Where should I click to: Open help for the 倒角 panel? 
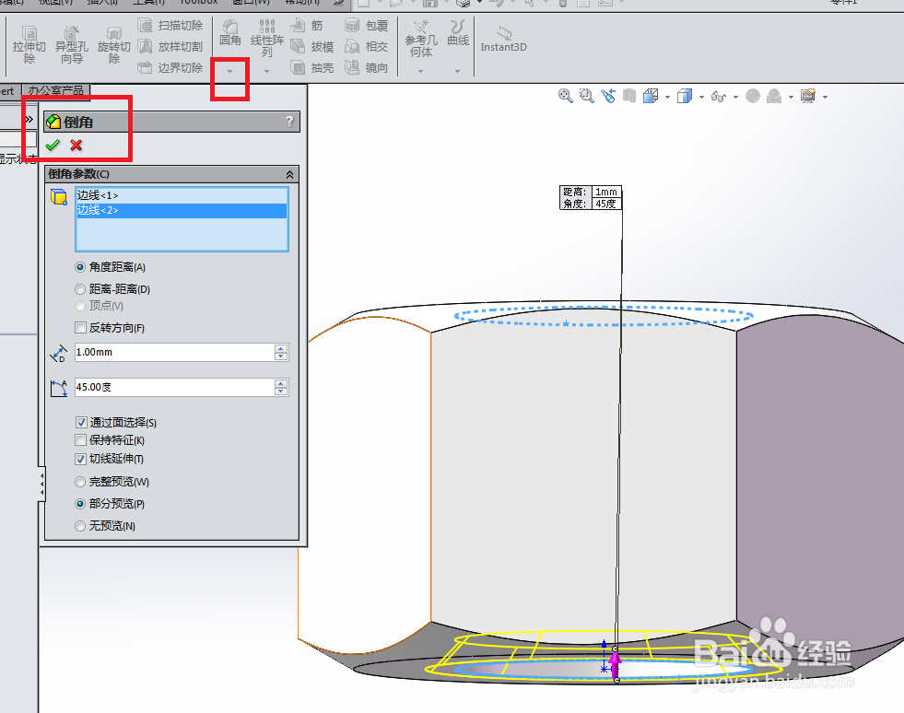coord(289,122)
